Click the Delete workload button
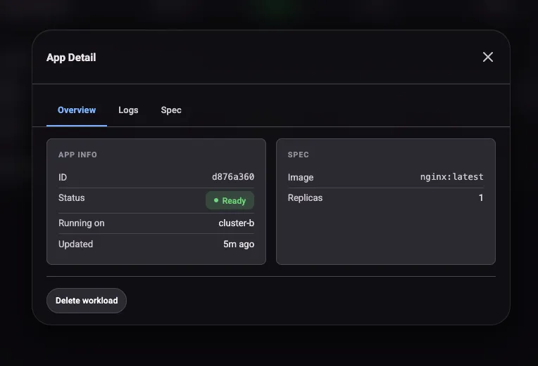 click(87, 301)
